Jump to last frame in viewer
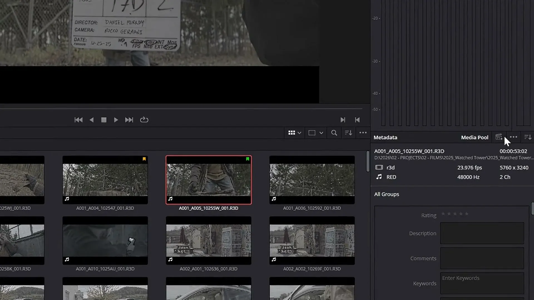The height and width of the screenshot is (300, 534). pyautogui.click(x=129, y=120)
